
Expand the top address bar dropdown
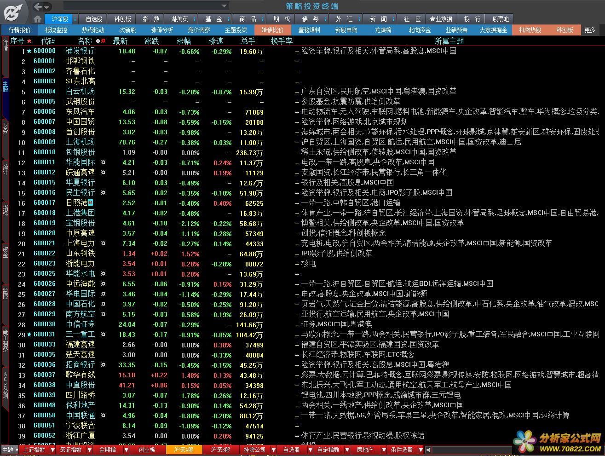[x=225, y=6]
